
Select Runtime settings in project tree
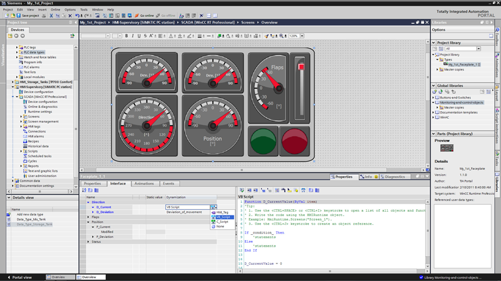(x=39, y=112)
